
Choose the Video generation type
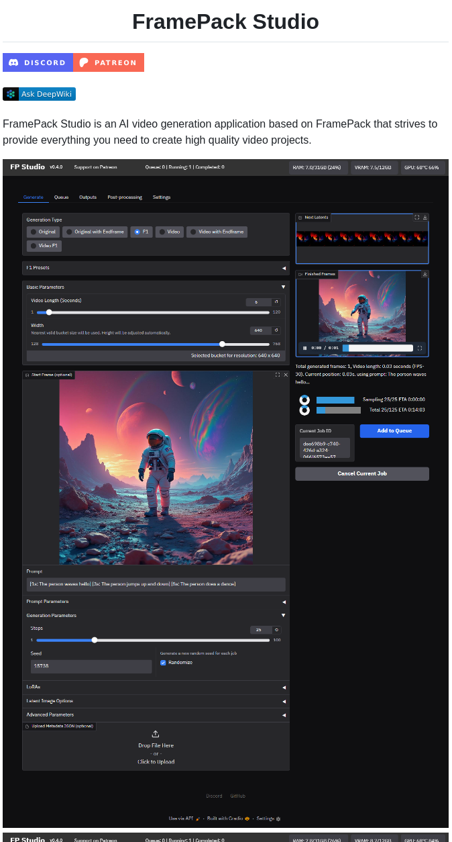[x=170, y=232]
